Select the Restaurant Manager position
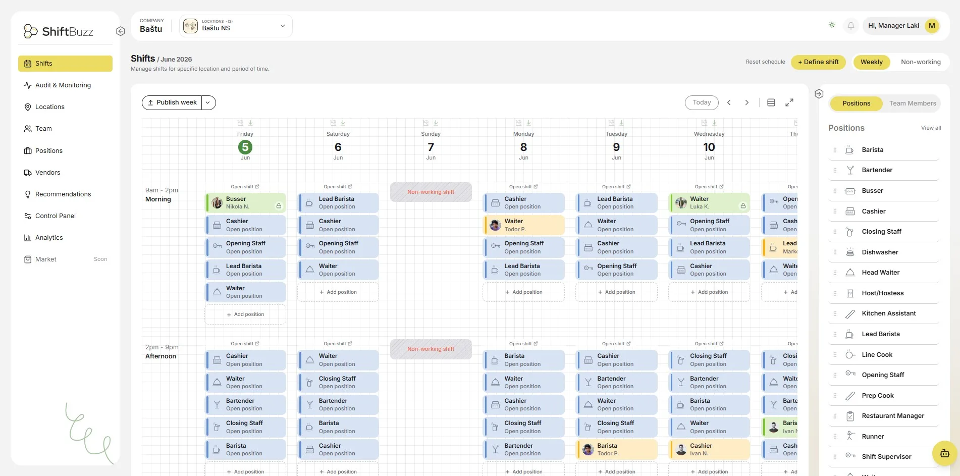 pyautogui.click(x=883, y=416)
